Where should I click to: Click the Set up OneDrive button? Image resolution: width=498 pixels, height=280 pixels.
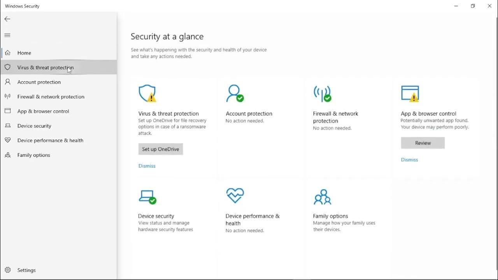pos(160,149)
